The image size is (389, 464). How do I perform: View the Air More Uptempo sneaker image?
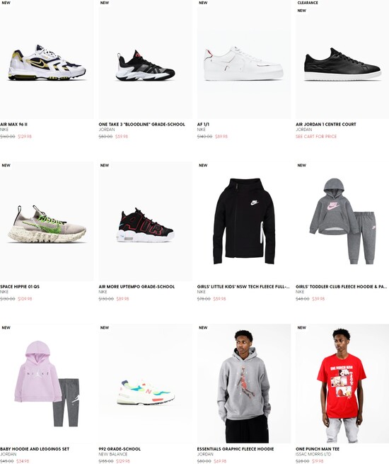point(145,221)
